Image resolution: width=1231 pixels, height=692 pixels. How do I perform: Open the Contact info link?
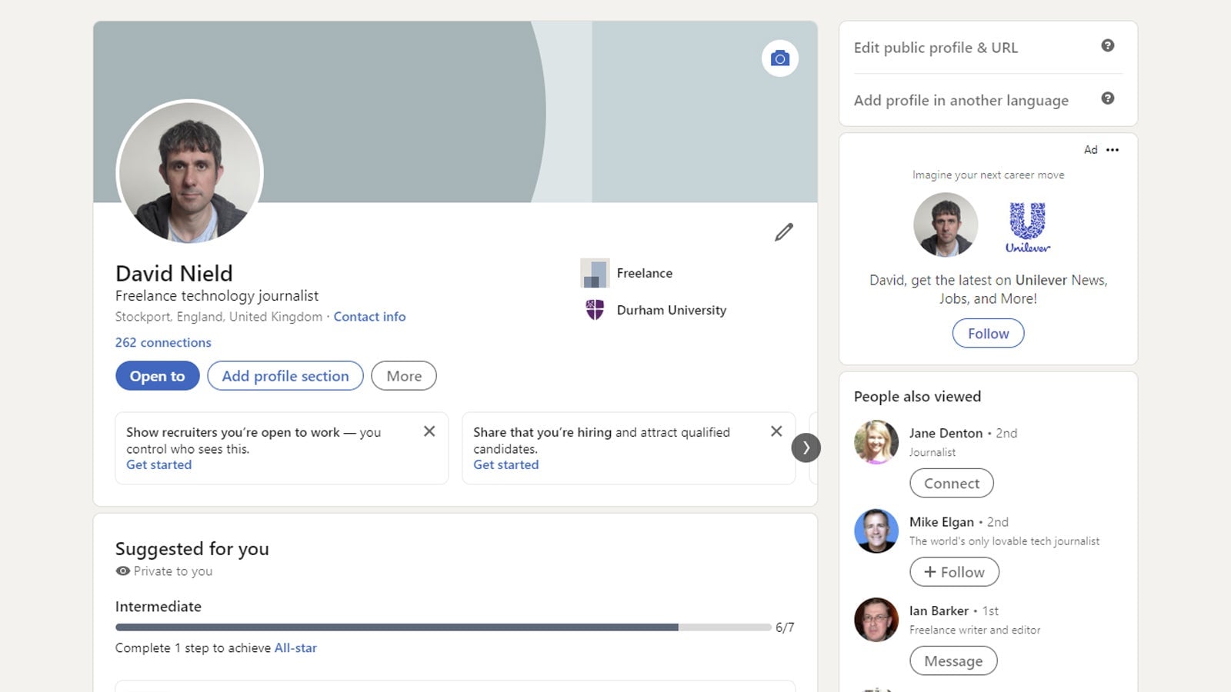369,316
